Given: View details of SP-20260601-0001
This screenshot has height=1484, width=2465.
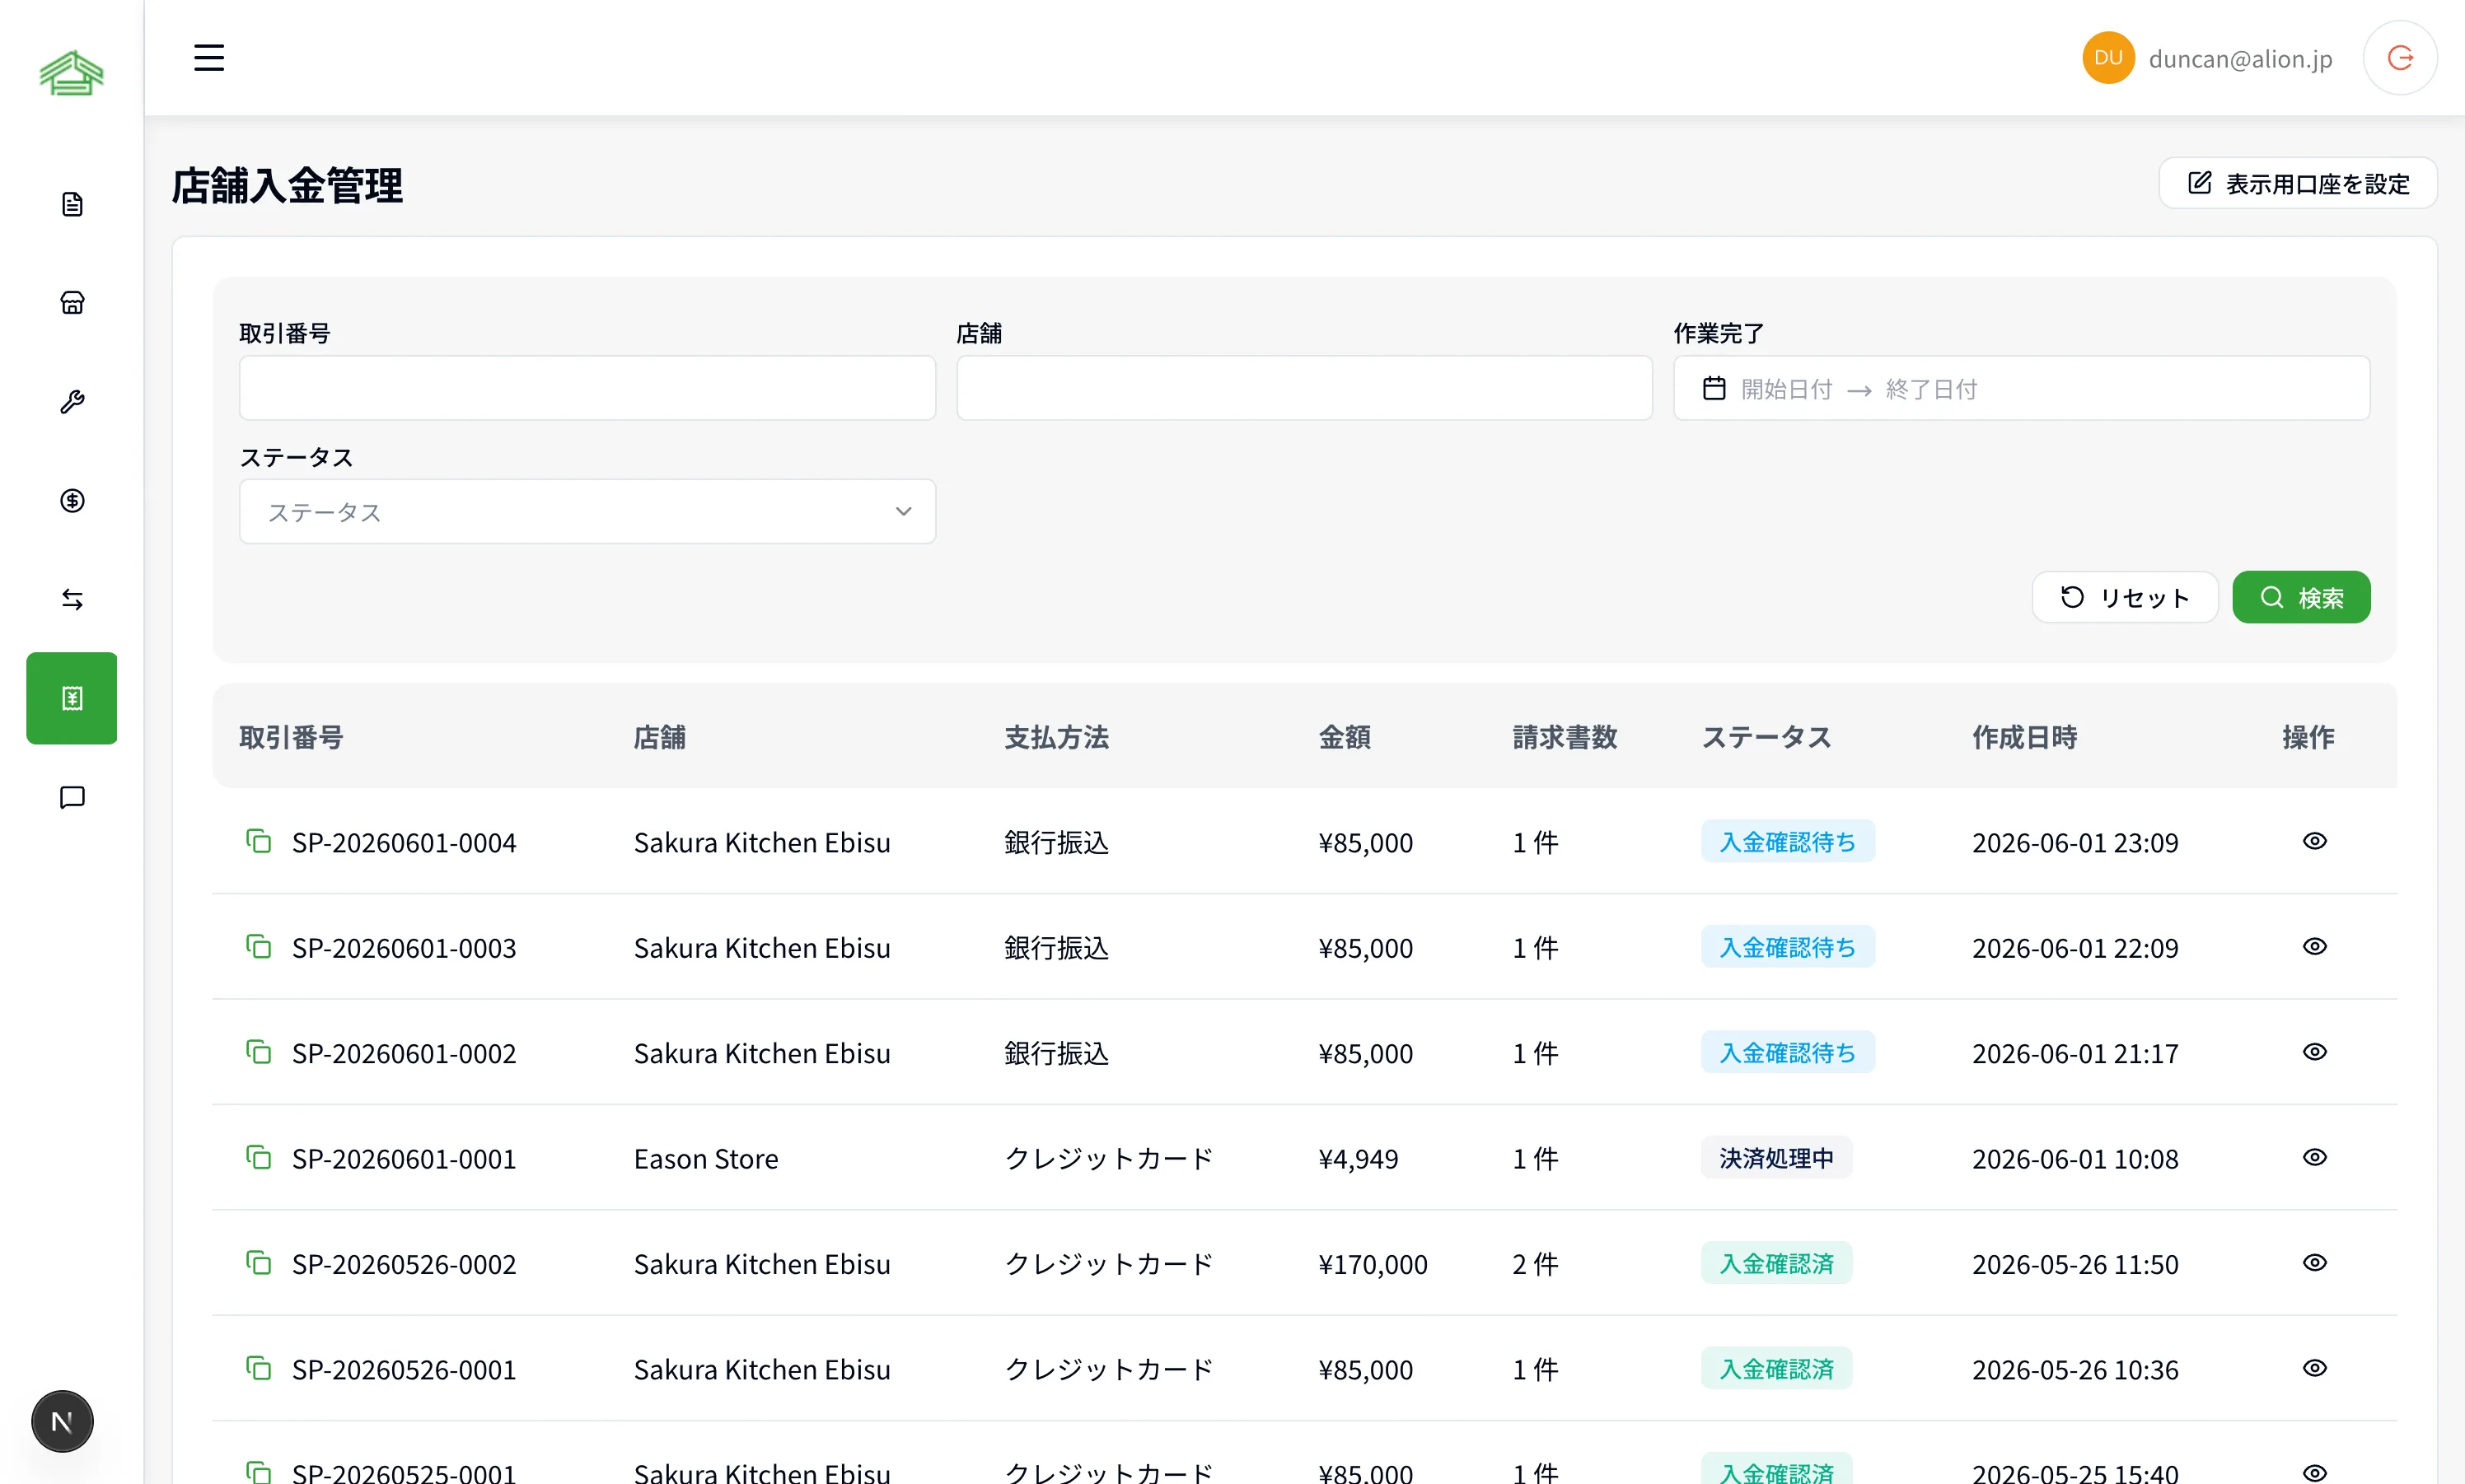Looking at the screenshot, I should coord(2314,1157).
